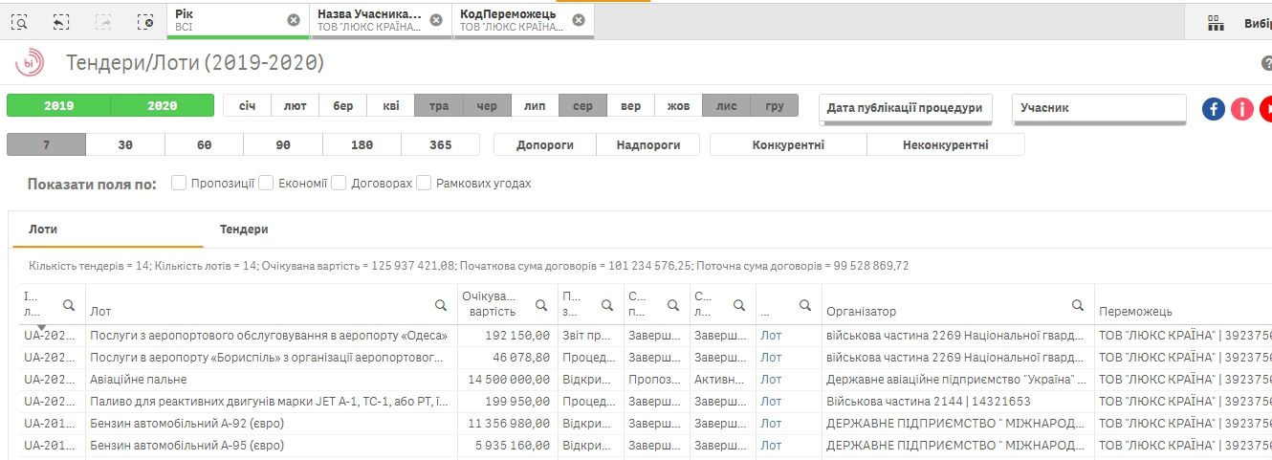
Task: Open Лот link for Авіаційне пальне row
Action: click(771, 380)
